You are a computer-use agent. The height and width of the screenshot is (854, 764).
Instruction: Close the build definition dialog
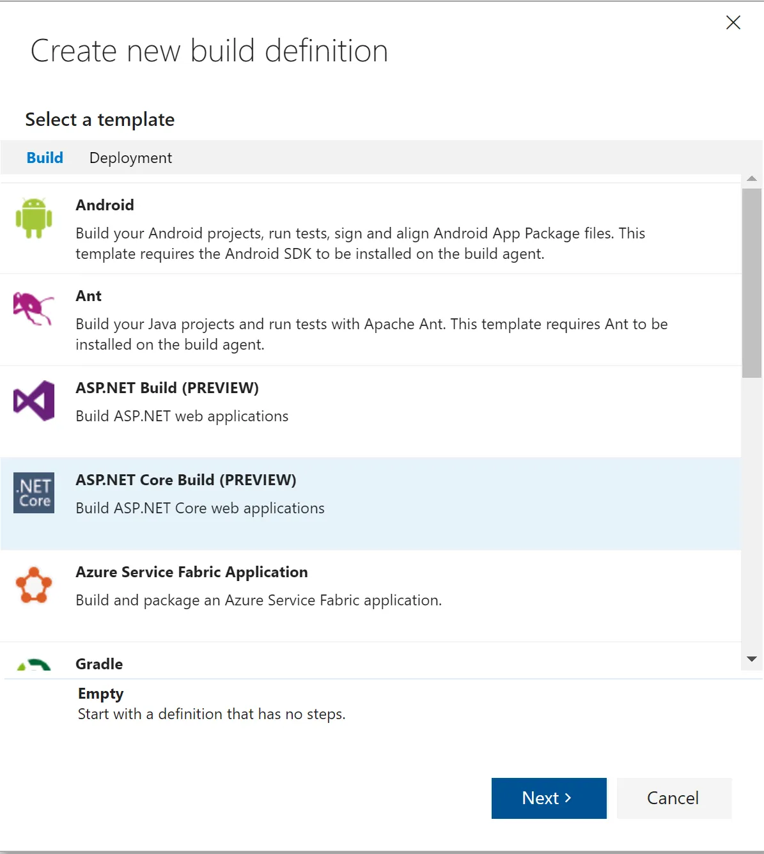733,22
